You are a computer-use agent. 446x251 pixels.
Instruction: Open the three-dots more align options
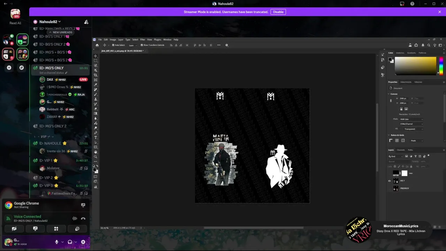click(218, 45)
